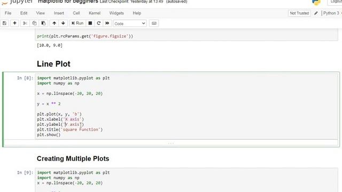
Task: Cut selected cells with scissors icon
Action: 25,23
